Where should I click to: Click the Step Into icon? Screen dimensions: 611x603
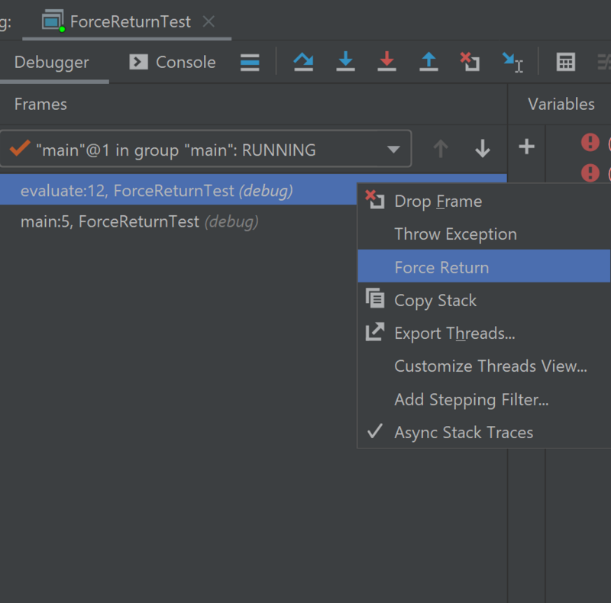tap(345, 62)
